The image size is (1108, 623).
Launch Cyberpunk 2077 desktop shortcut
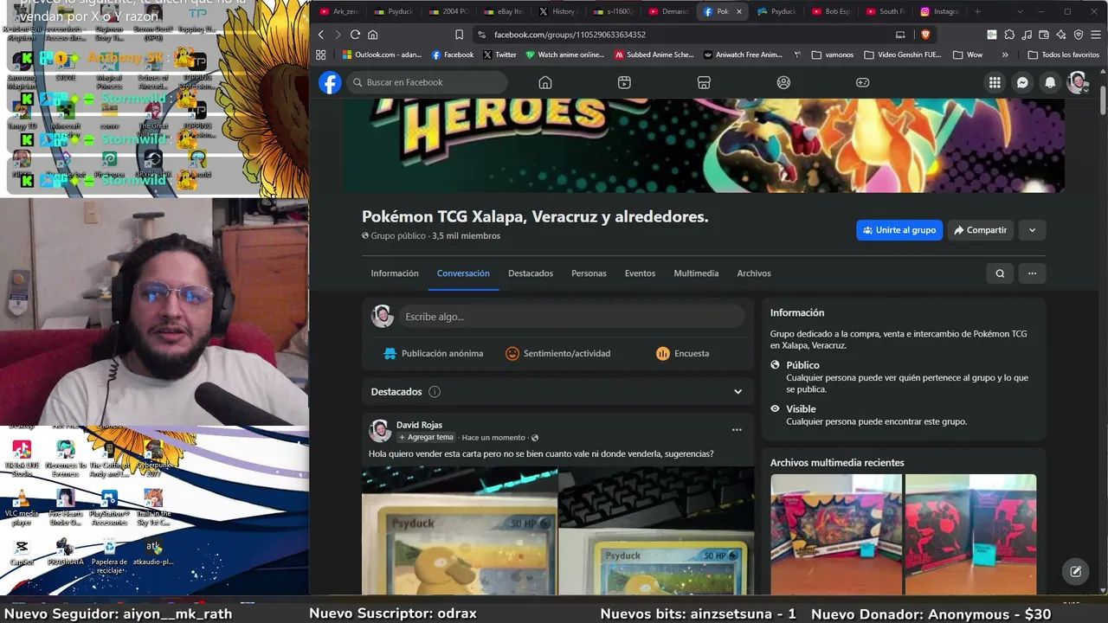(x=153, y=459)
